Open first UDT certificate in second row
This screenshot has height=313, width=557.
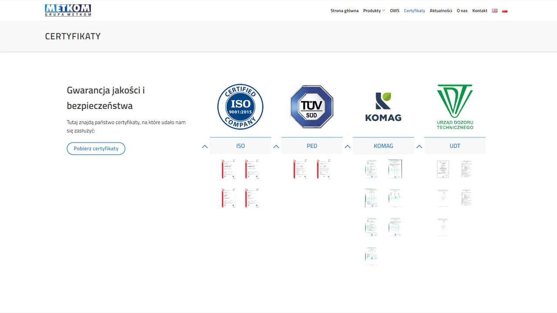[443, 198]
